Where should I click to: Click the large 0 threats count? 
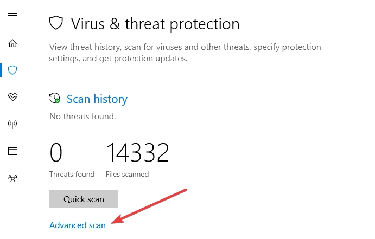[56, 153]
